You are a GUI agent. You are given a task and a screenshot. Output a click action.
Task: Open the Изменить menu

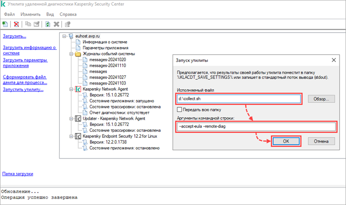pos(31,14)
